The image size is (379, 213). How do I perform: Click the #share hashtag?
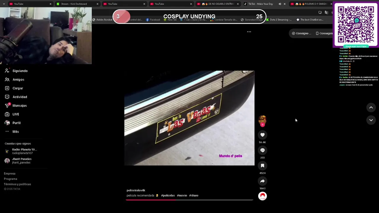tap(194, 196)
